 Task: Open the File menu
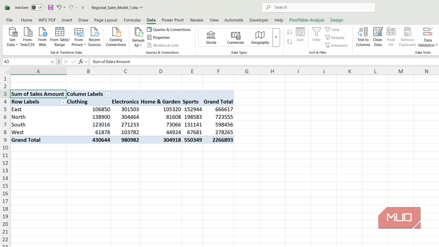coord(9,20)
